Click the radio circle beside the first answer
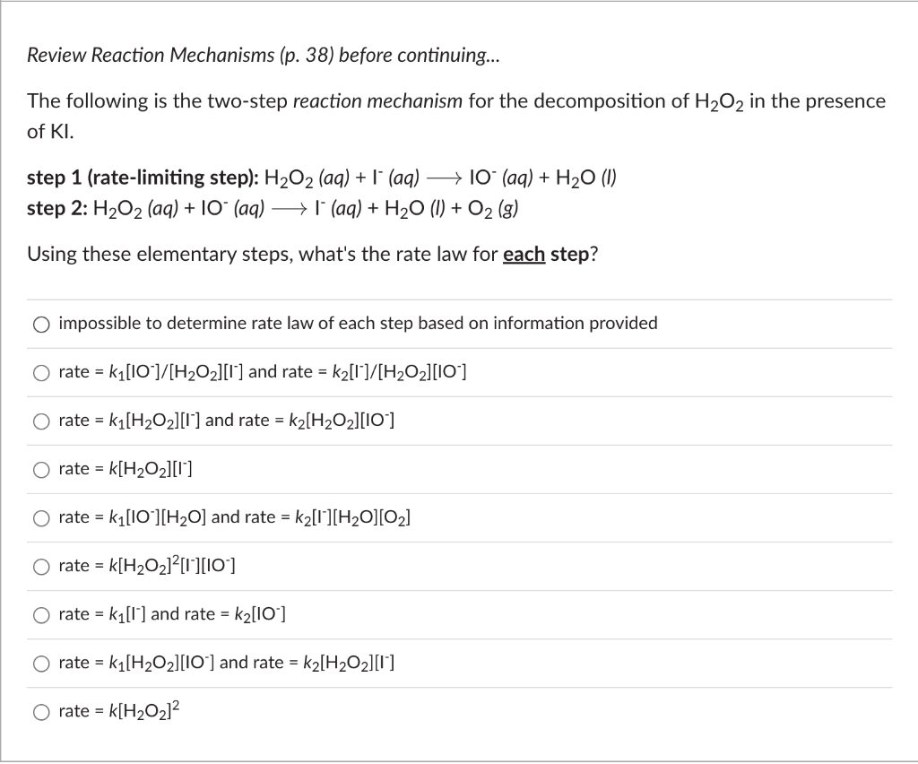 41,324
